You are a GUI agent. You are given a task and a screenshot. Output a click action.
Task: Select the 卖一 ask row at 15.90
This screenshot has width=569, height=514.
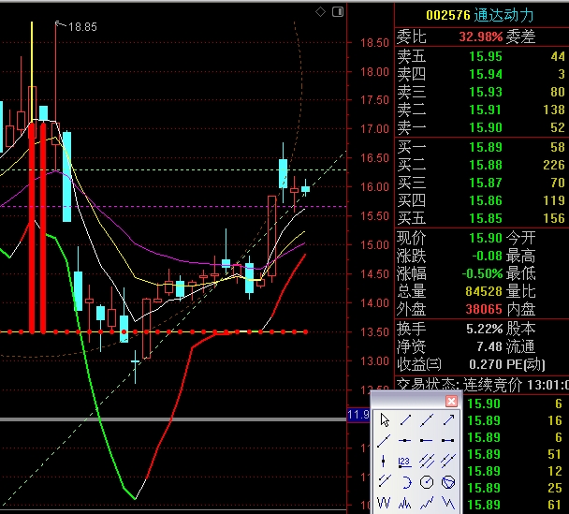[x=482, y=127]
